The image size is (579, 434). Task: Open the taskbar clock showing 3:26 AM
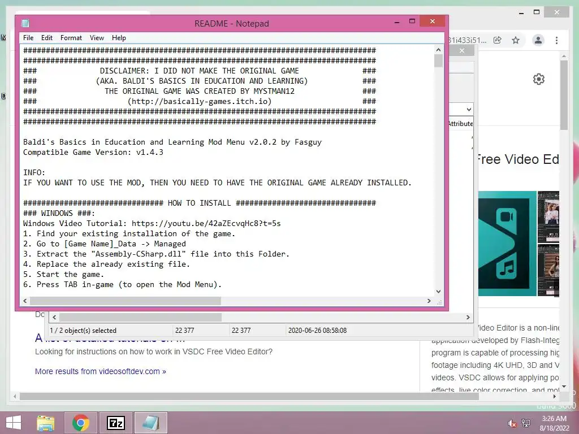554,423
